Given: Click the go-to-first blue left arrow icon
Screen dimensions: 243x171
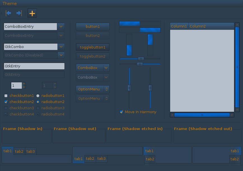Looking at the screenshot, I should pos(8,13).
